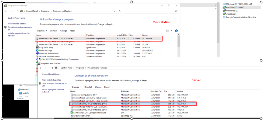Open the Organize dropdown in Workstation window
Viewport: 264px width, 121px height.
(42, 31)
